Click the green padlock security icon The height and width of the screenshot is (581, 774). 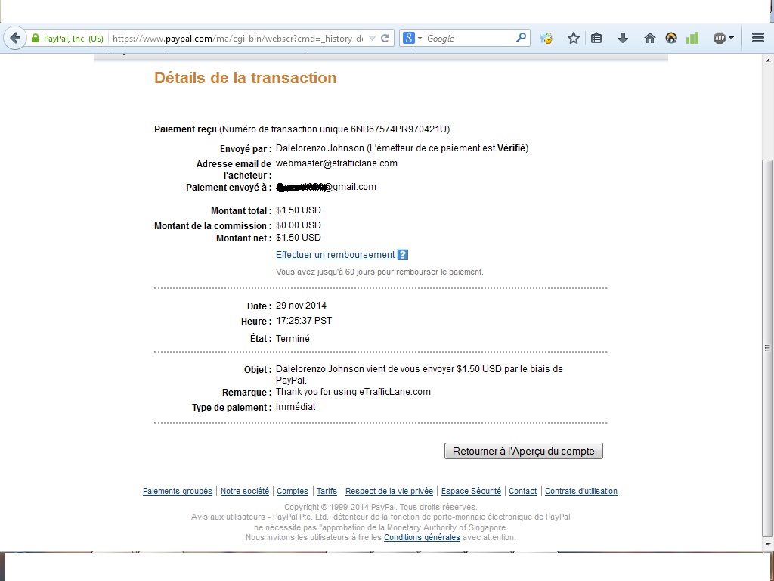[x=36, y=38]
